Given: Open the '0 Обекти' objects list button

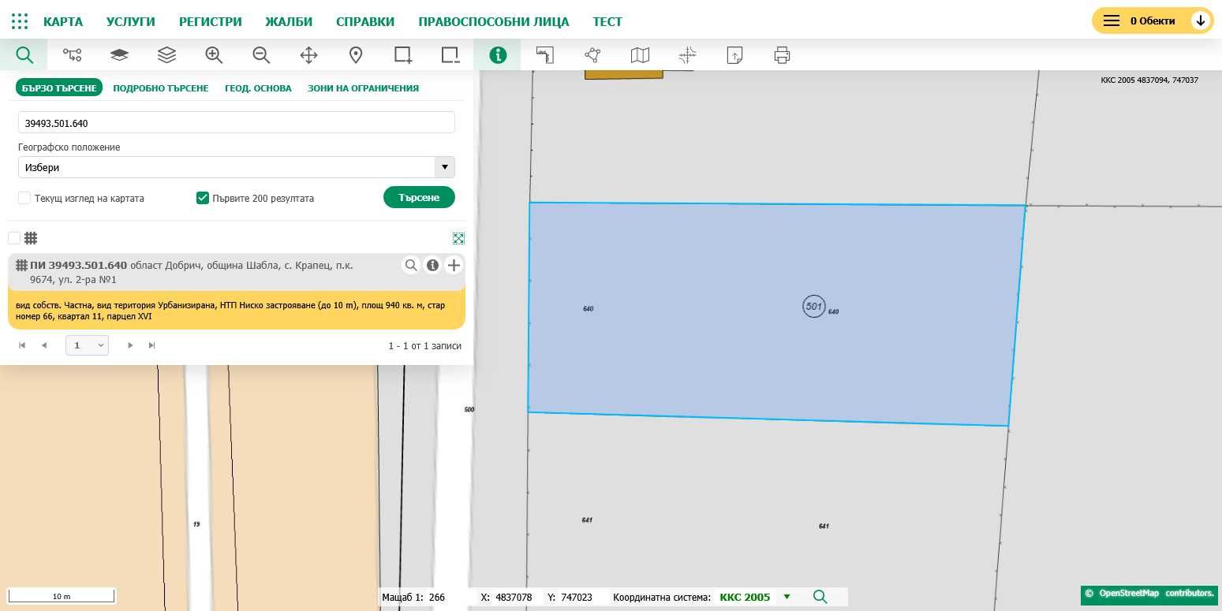Looking at the screenshot, I should point(1152,20).
